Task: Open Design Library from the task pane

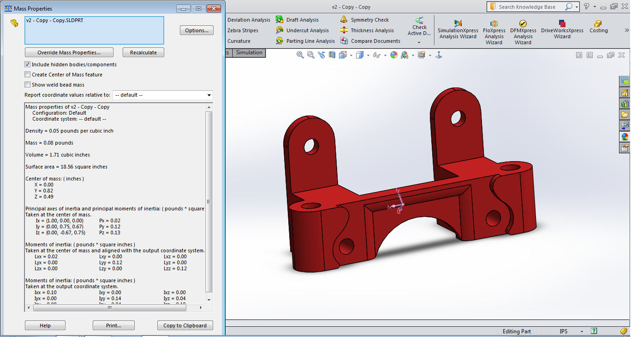Action: [625, 103]
